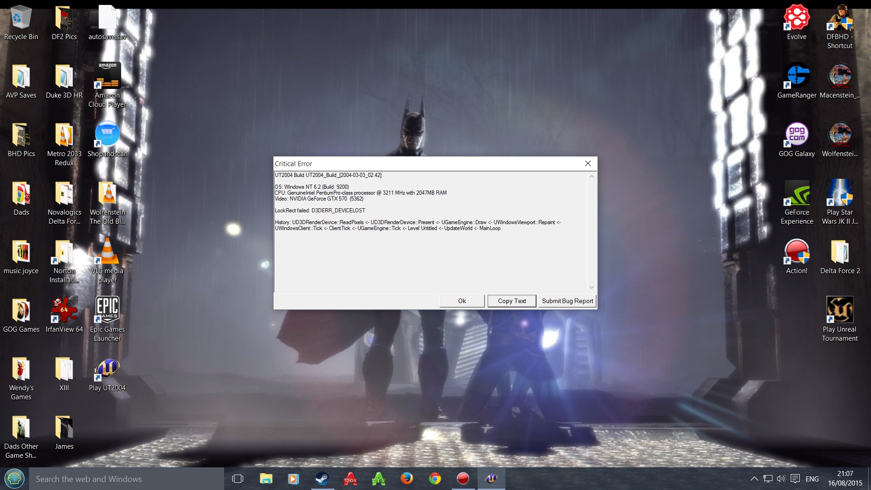The image size is (871, 490).
Task: Open the Novalogics Delta Force folder
Action: 64,203
